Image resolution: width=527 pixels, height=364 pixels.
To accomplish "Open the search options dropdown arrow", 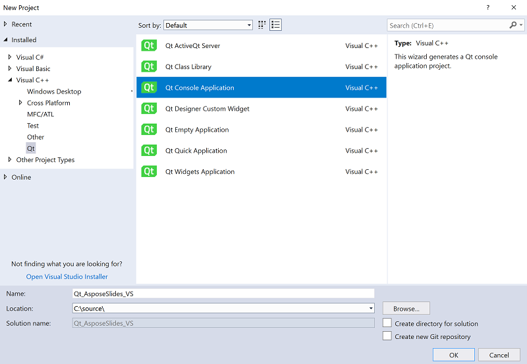I will pos(521,25).
